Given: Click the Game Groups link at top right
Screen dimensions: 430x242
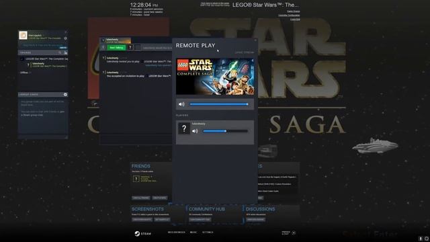Looking at the screenshot, I should pyautogui.click(x=294, y=11).
